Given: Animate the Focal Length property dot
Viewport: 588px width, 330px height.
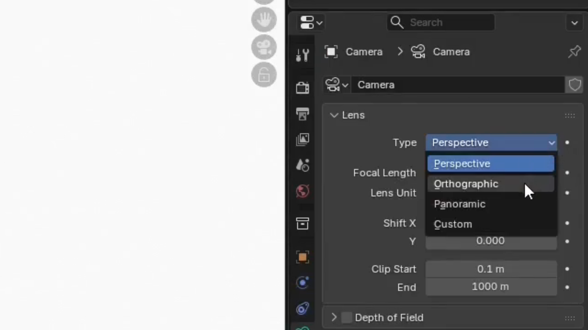Looking at the screenshot, I should [567, 173].
